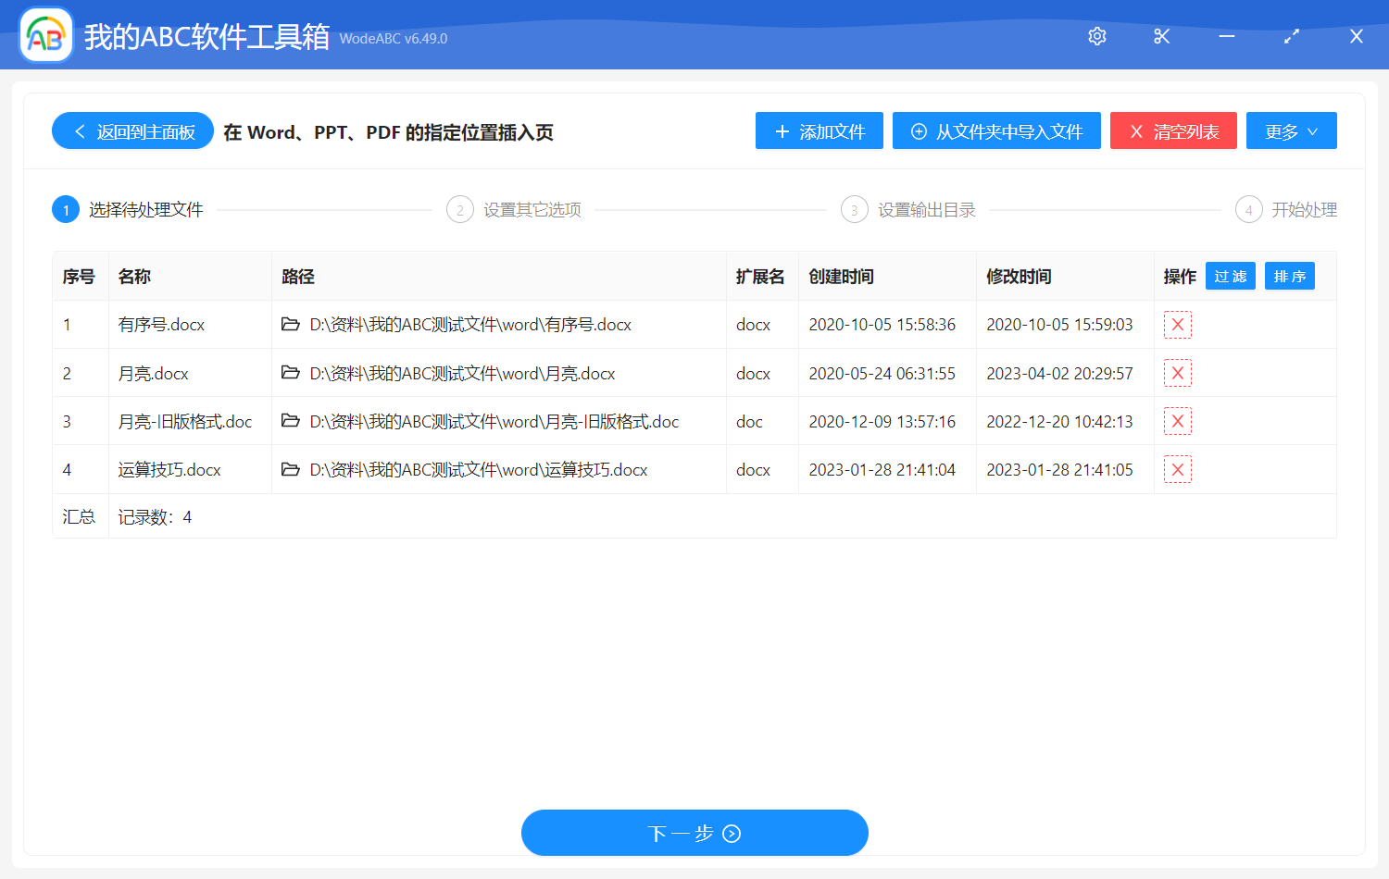
Task: Go to step 2 设置其它选项
Action: tap(515, 210)
